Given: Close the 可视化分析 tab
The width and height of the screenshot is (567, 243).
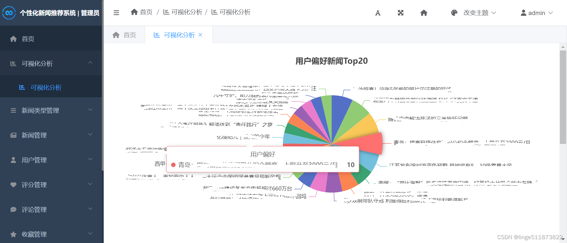Looking at the screenshot, I should [201, 35].
